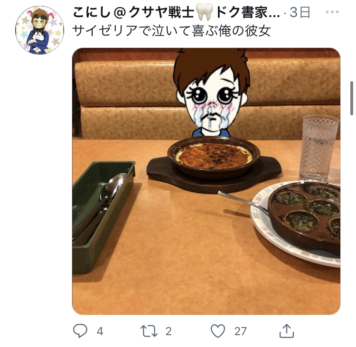Image resolution: width=356 pixels, height=347 pixels.
Task: Click the tweet text サイゼリアで泣いて喜ぶ俺の彼女
Action: pyautogui.click(x=172, y=31)
